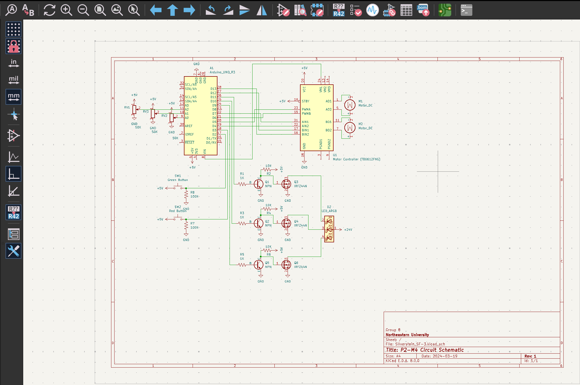
Task: Select inches as the unit
Action: pos(13,63)
